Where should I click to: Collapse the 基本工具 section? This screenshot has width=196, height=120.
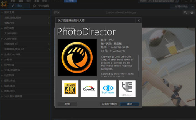[26, 12]
